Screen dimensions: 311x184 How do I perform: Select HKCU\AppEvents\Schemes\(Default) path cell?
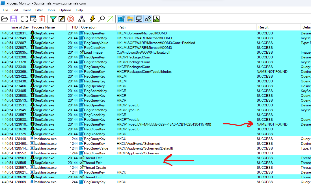pyautogui.click(x=145, y=148)
